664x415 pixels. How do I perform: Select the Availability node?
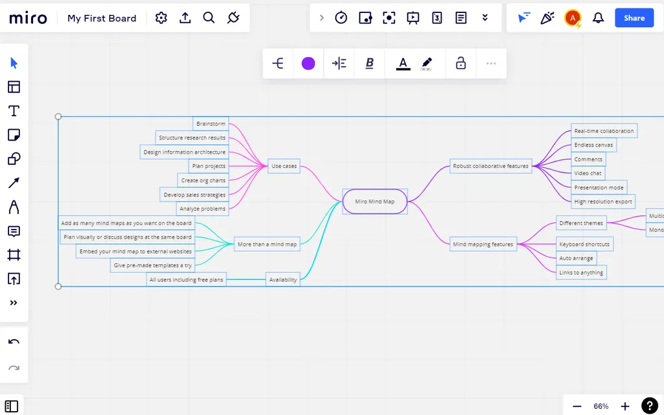(x=283, y=279)
